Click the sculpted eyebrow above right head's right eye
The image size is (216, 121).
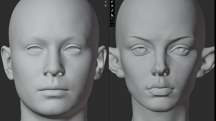[183, 38]
